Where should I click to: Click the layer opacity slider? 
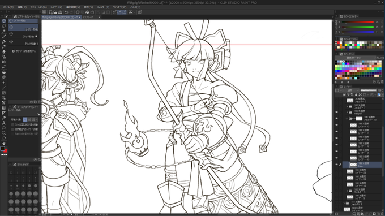point(369,90)
